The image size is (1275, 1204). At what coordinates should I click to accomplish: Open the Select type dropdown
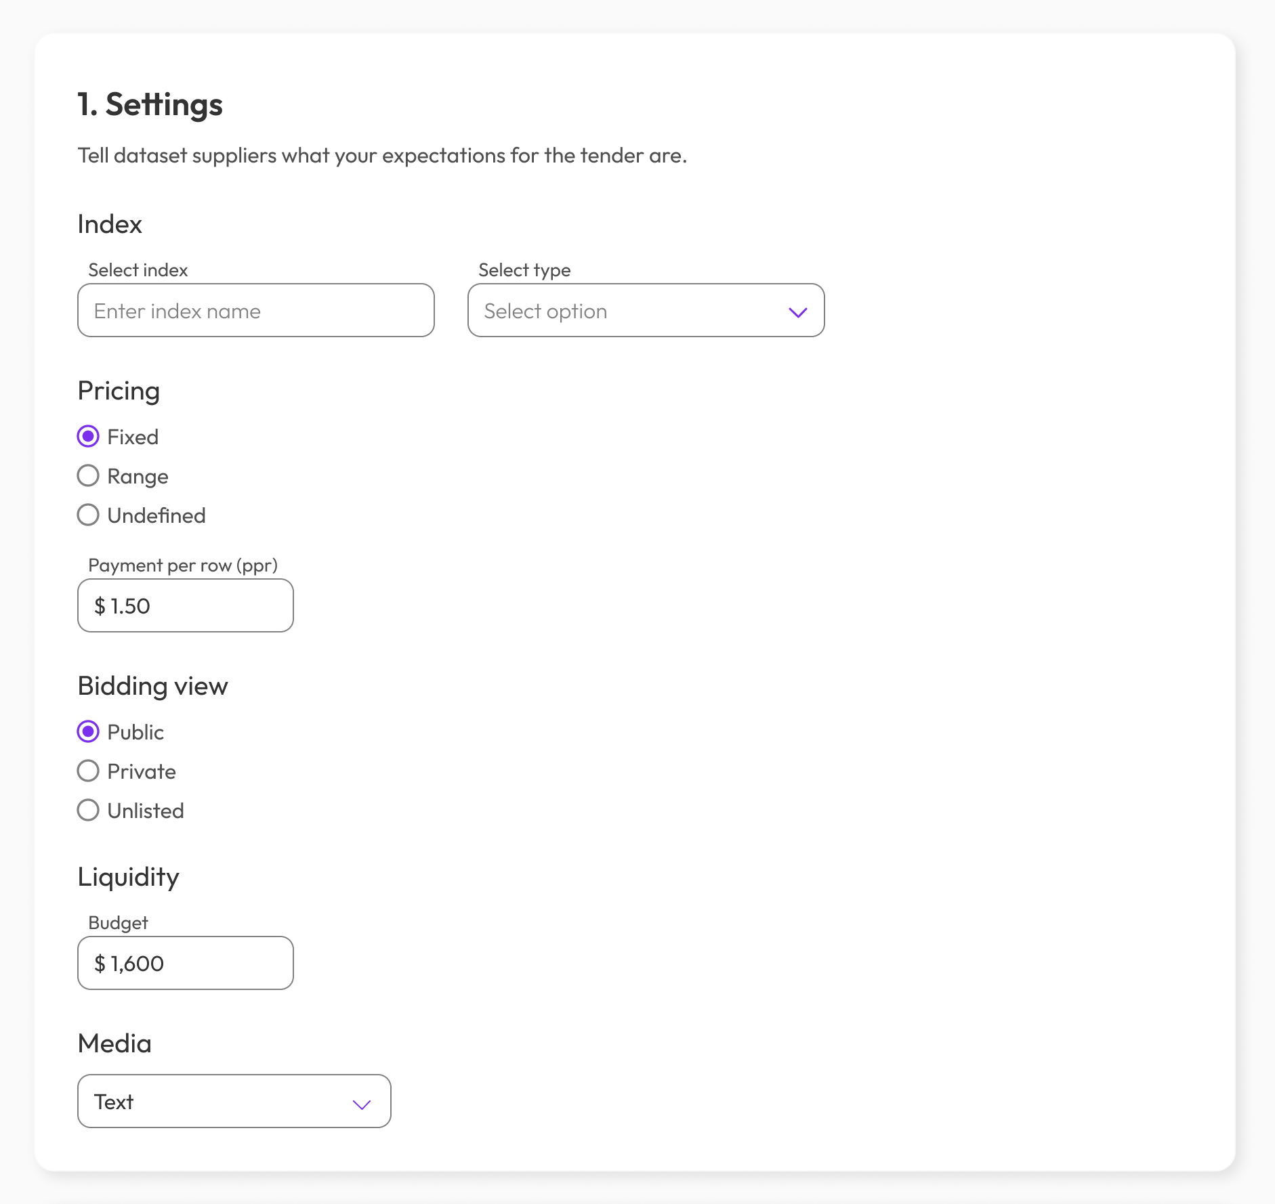[x=645, y=311]
